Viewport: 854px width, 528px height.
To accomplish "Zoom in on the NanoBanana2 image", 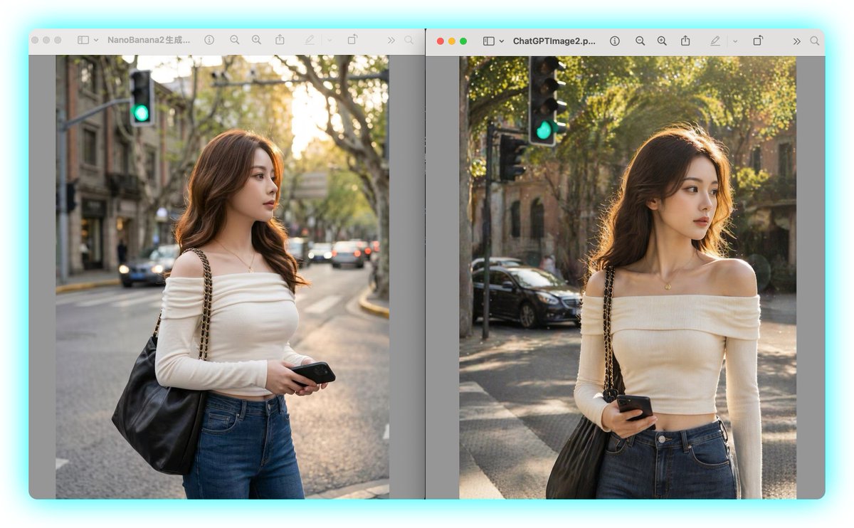I will pos(257,41).
